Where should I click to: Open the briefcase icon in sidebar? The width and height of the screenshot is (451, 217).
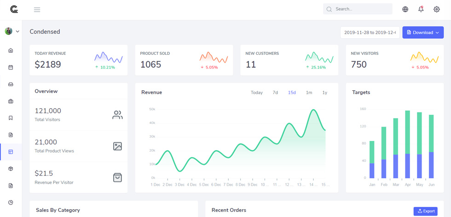11,101
